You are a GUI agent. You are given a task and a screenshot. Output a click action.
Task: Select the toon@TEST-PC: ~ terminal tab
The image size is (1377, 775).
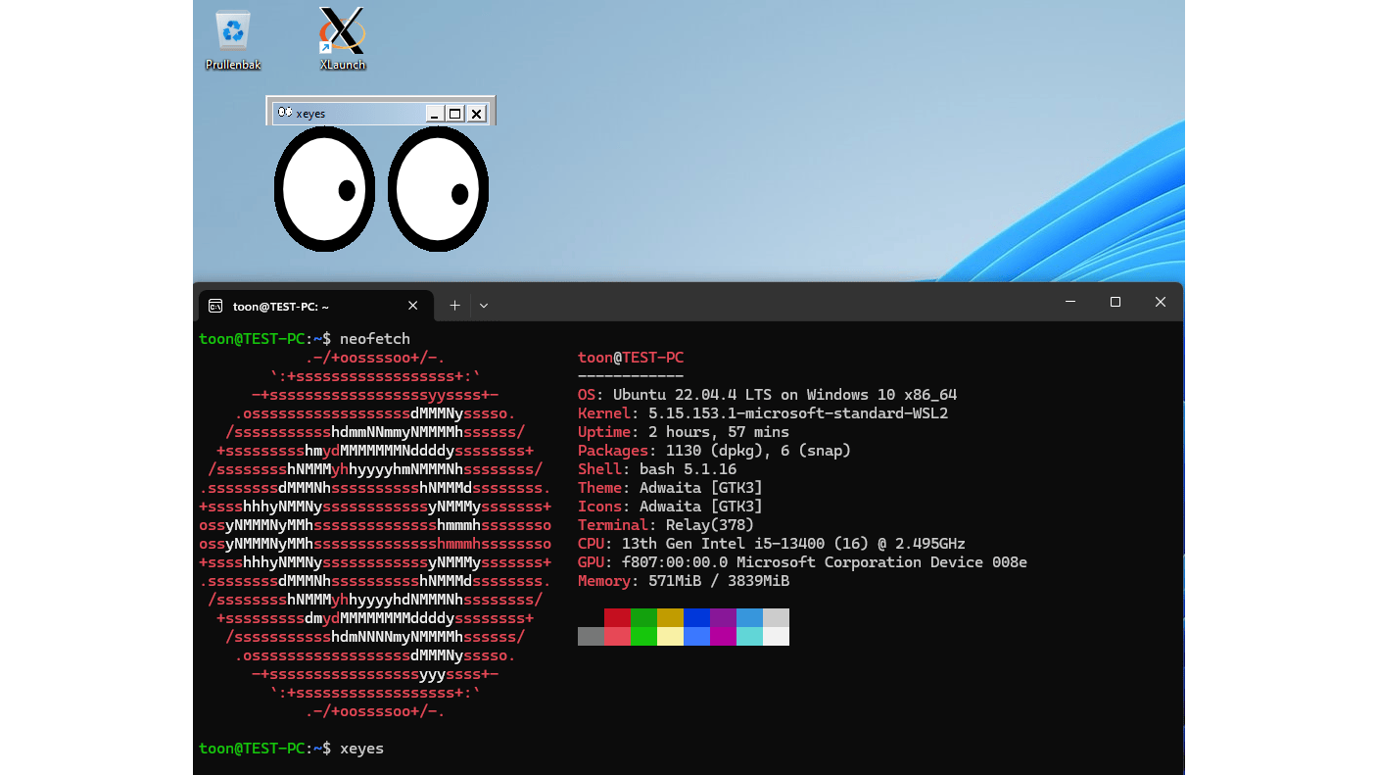(314, 305)
